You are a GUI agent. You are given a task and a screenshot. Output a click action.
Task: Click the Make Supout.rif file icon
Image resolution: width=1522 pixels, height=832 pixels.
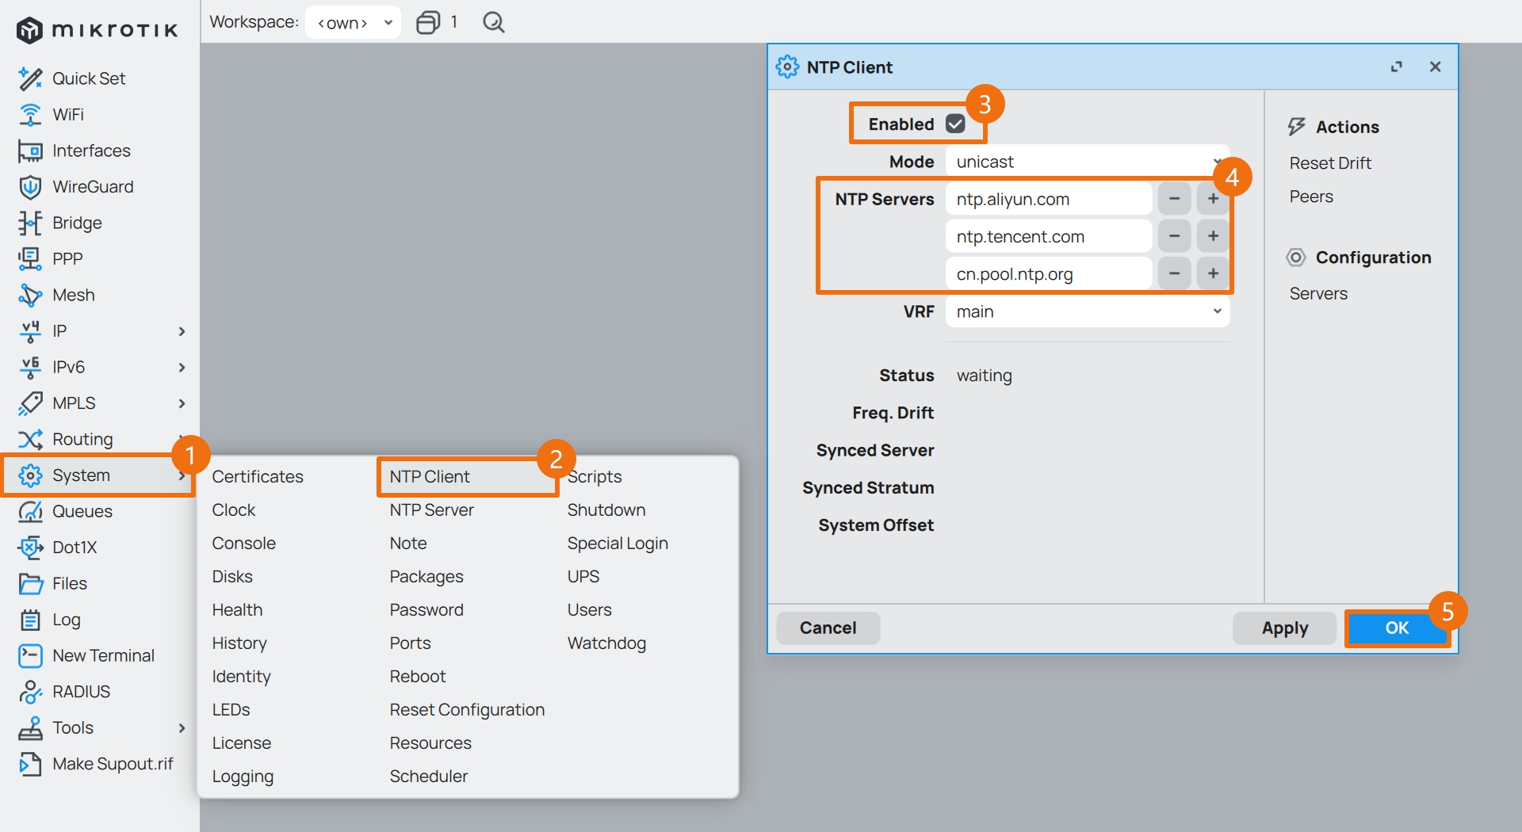click(30, 764)
